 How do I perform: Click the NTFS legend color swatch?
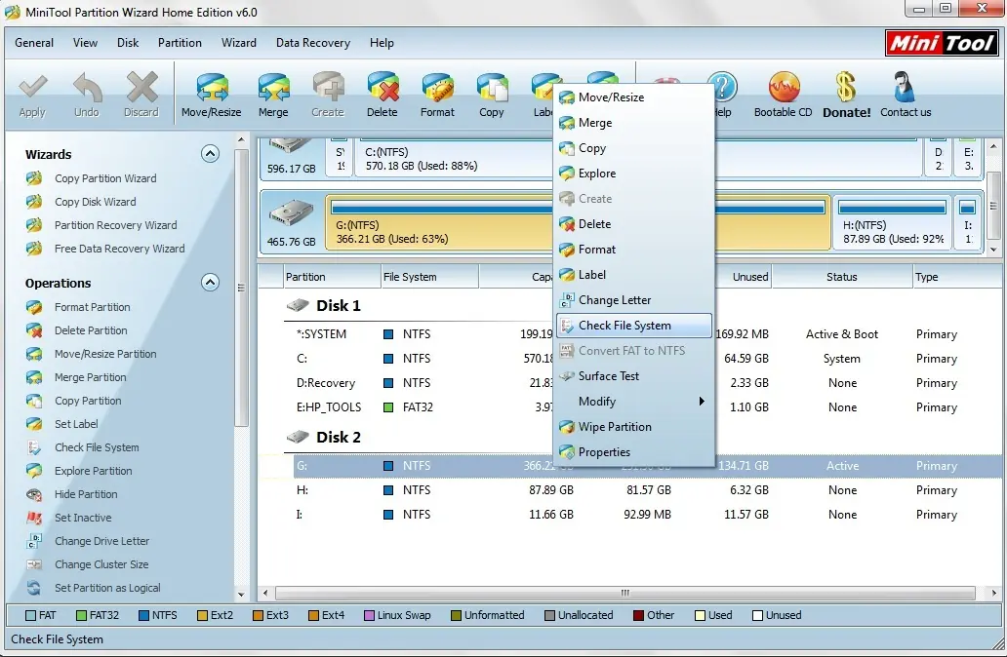tap(143, 616)
